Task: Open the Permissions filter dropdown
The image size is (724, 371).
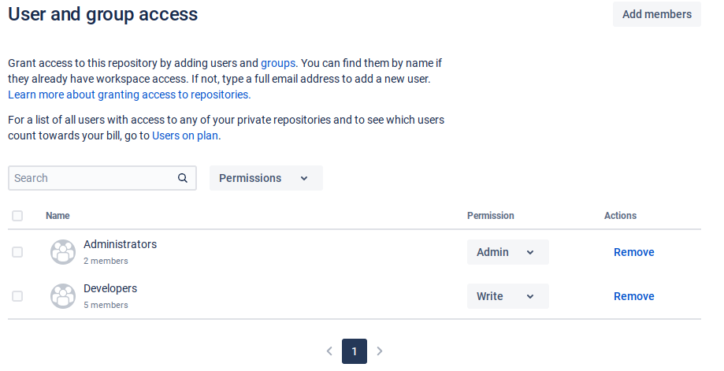Action: pos(265,178)
